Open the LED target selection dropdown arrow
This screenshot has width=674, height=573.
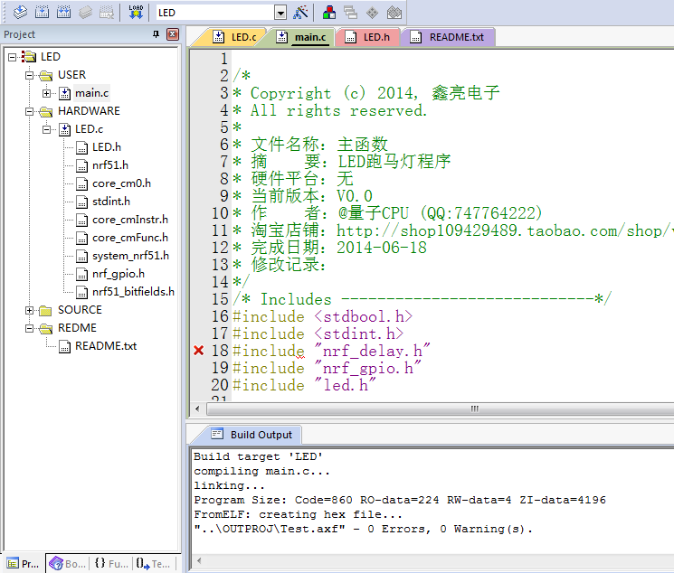(280, 13)
